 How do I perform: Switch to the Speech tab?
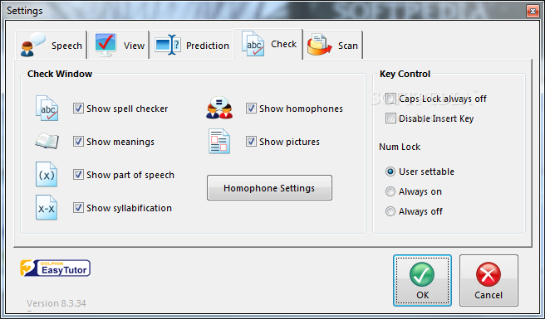click(x=52, y=45)
